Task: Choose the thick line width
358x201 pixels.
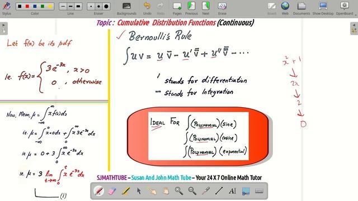Action: [78, 6]
